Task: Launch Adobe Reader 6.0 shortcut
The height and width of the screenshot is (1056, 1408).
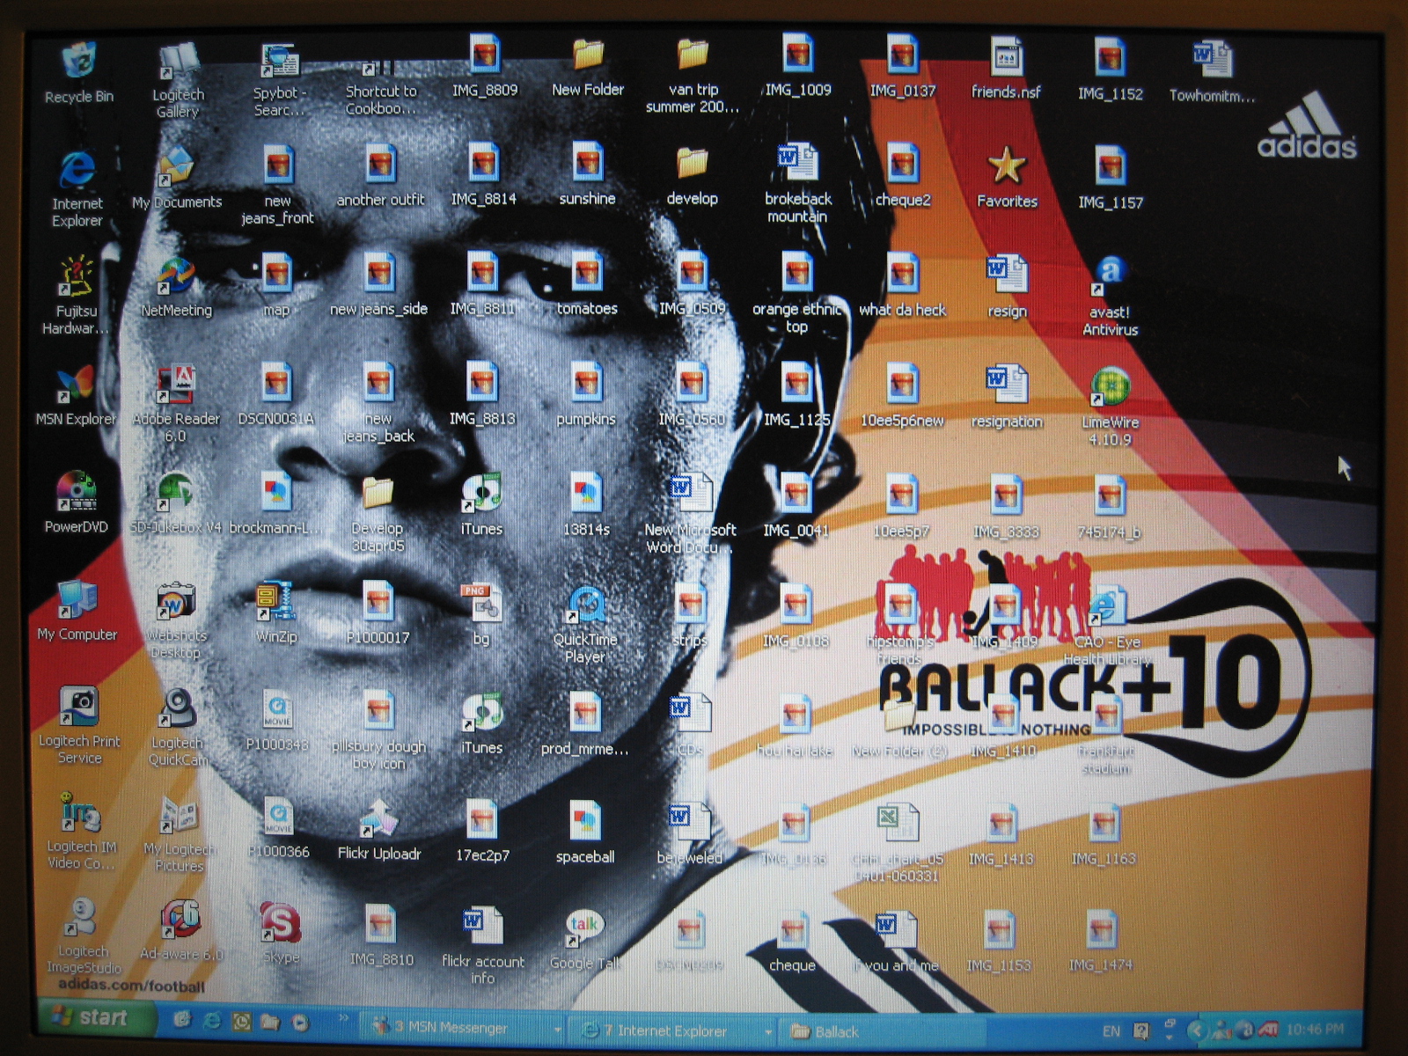Action: (176, 385)
